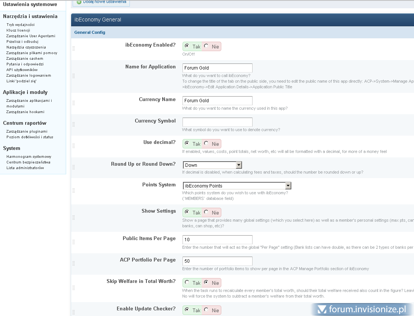Click the green plus icon beside Dodaj nowe ustawienia
This screenshot has height=316, width=414.
coord(79,2)
